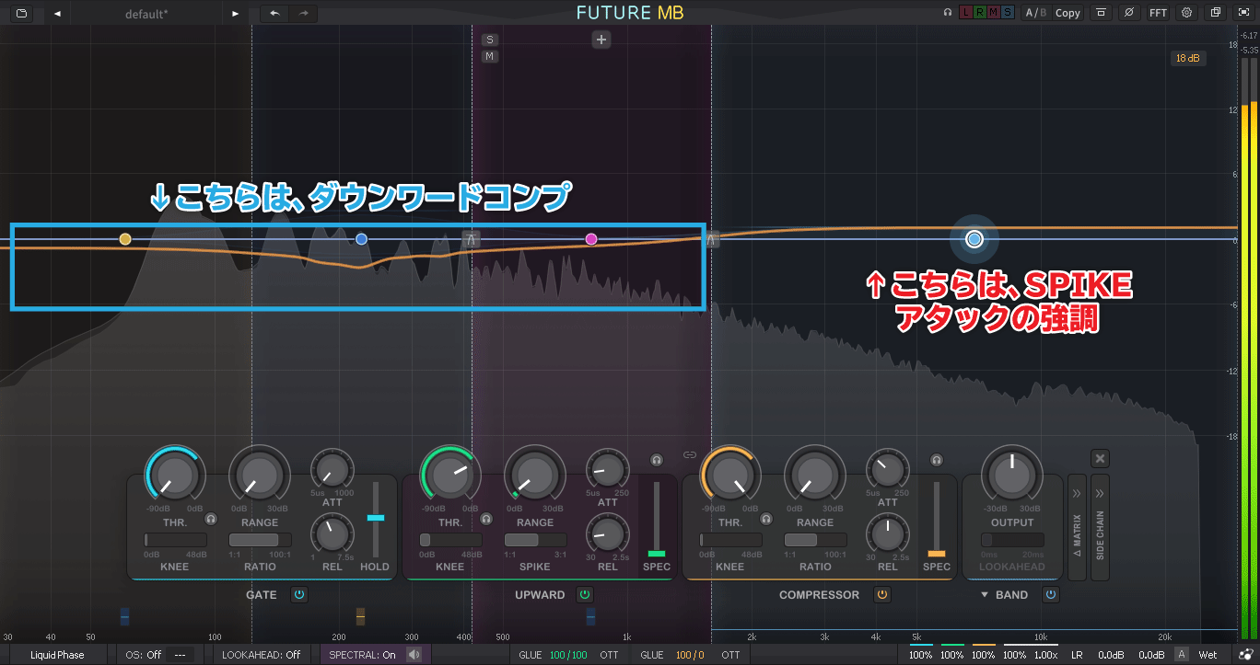This screenshot has width=1260, height=665.
Task: Click the undo arrow in top bar
Action: pos(274,14)
